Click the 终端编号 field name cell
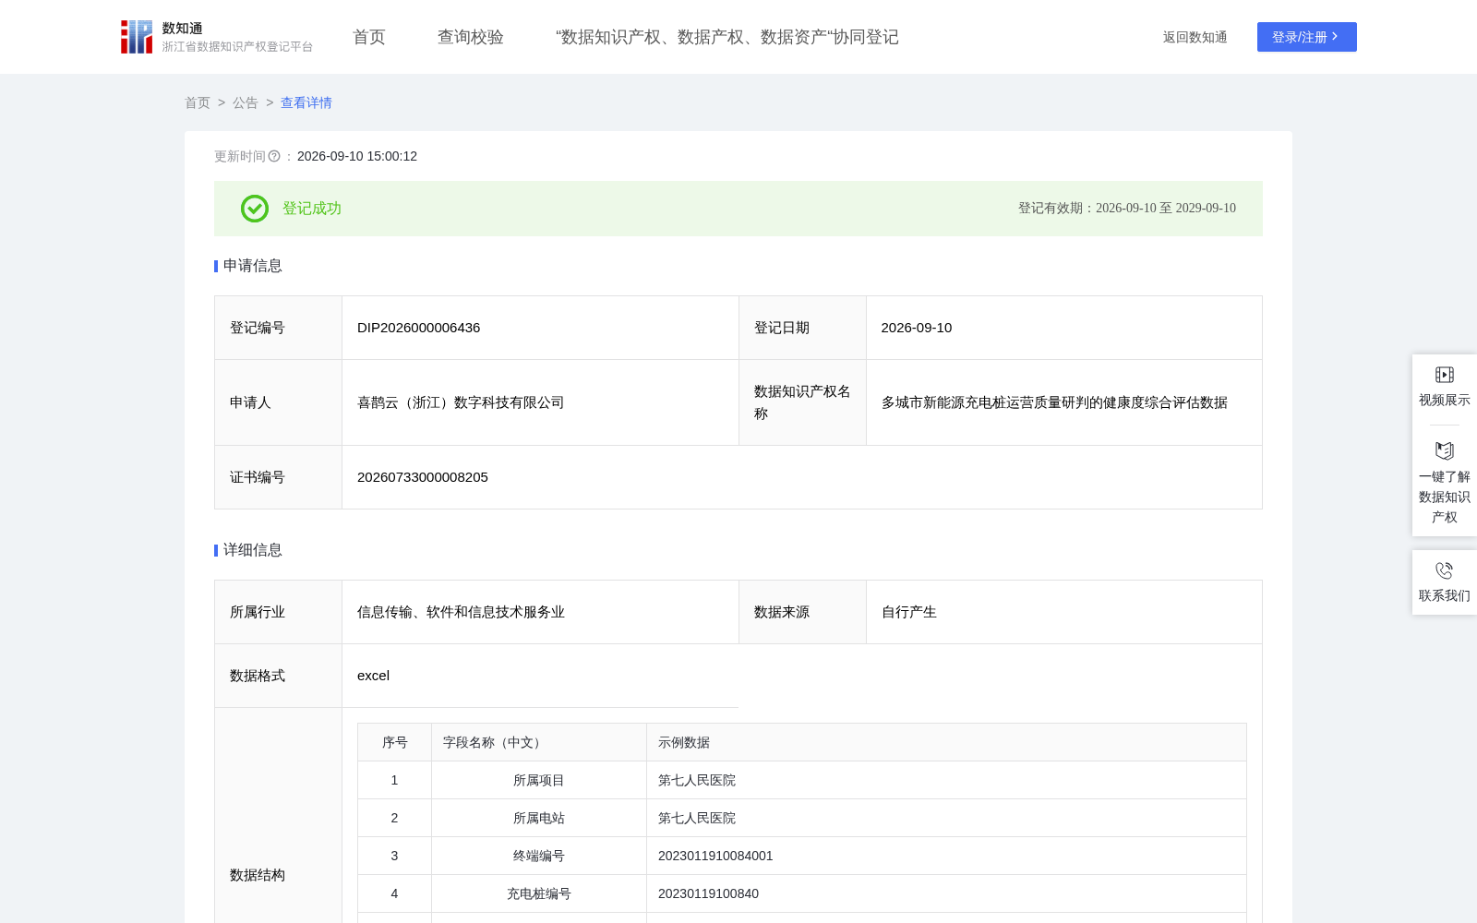1477x923 pixels. [539, 856]
